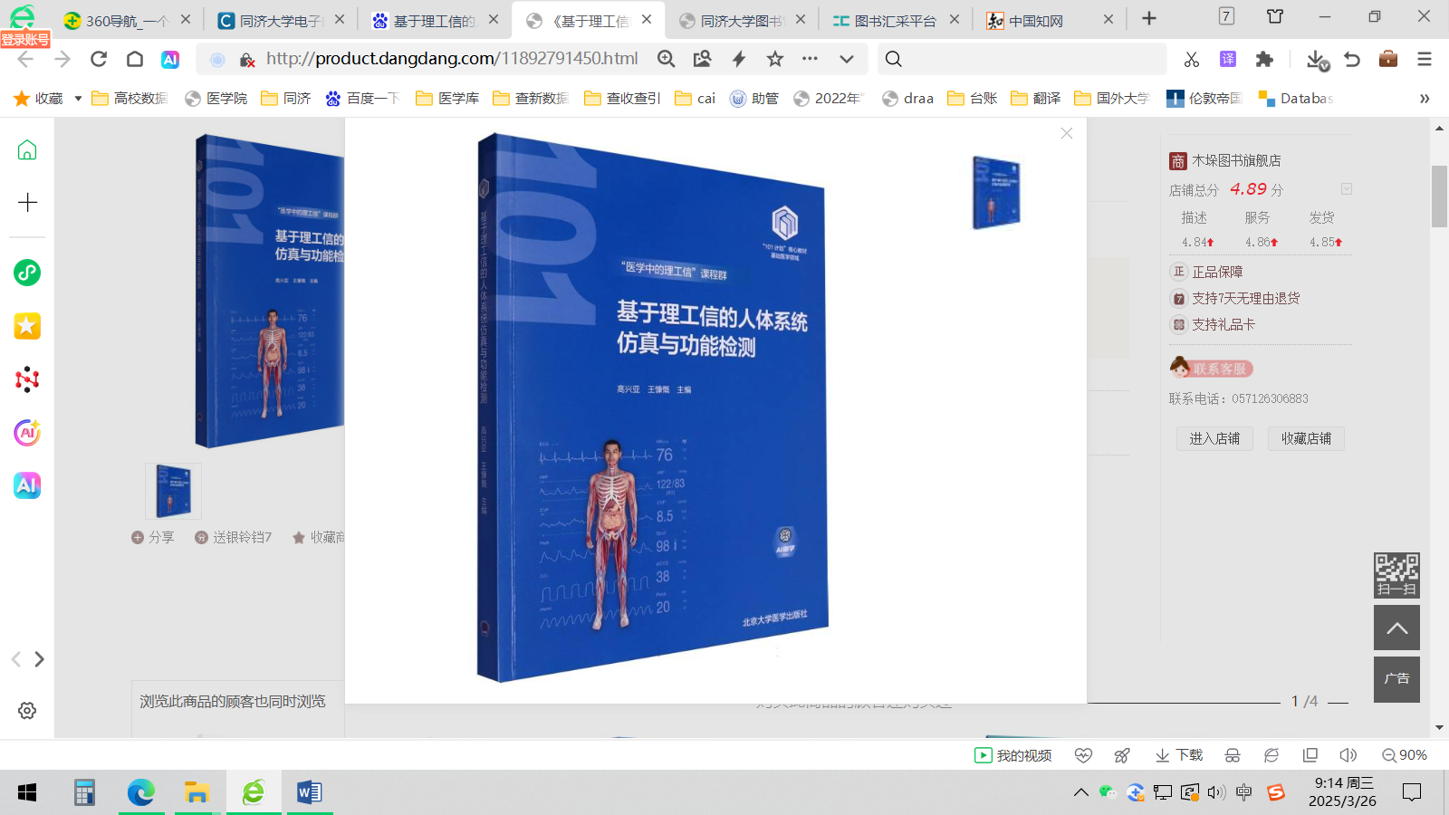
Task: Click 收藏店铺 button
Action: click(1306, 438)
